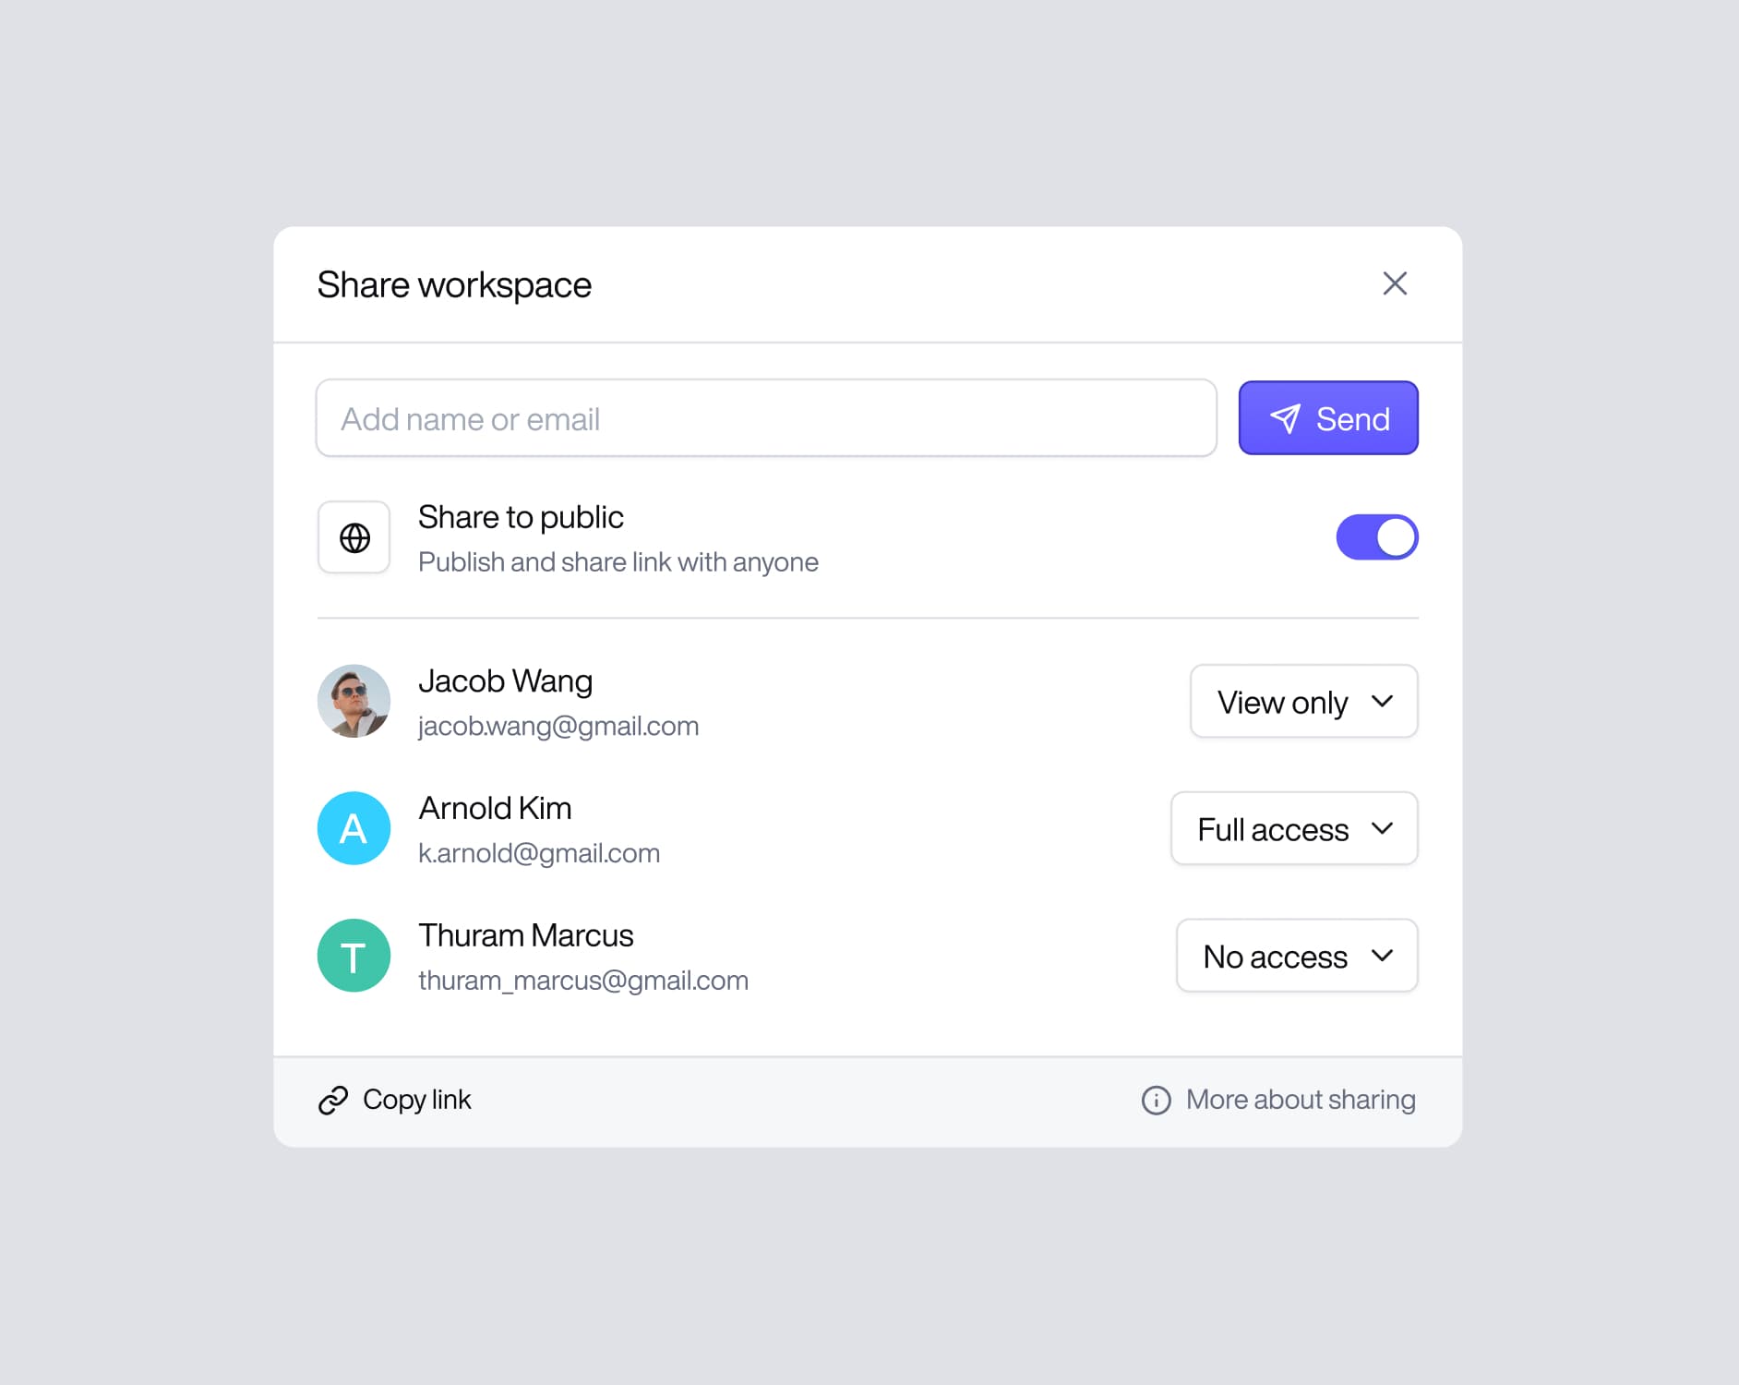Click Arnold Kim's blue A avatar
The width and height of the screenshot is (1739, 1385).
(354, 828)
